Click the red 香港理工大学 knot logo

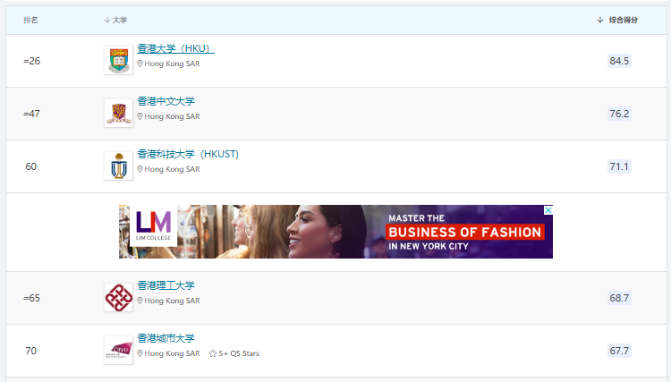(x=118, y=297)
